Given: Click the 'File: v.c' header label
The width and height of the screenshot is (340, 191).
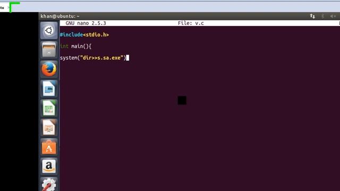Looking at the screenshot, I should 191,23.
